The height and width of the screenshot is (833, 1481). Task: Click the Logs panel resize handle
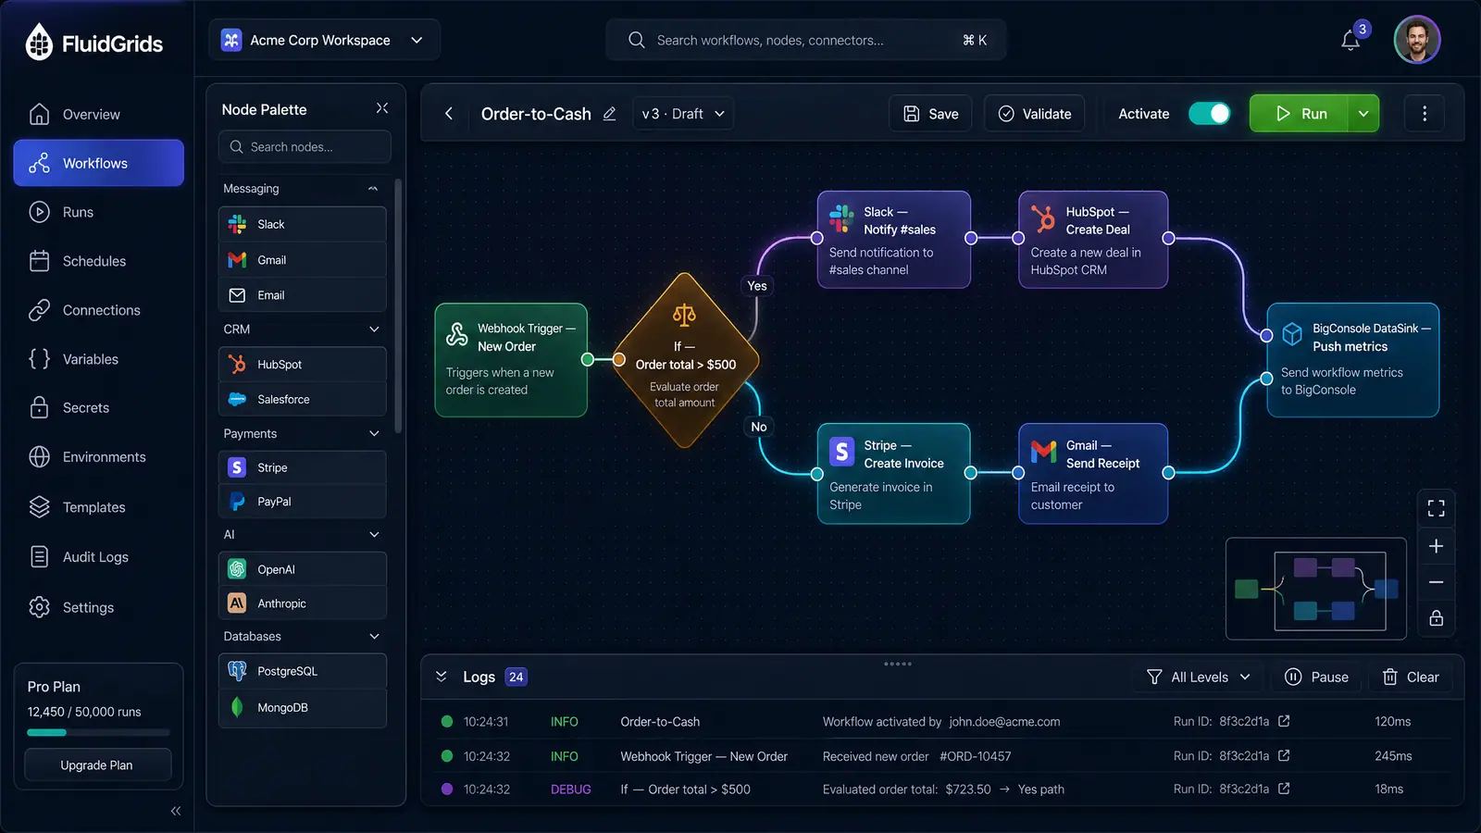coord(897,664)
